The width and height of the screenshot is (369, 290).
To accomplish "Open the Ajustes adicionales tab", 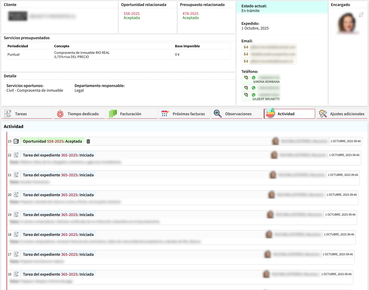I will tap(347, 114).
